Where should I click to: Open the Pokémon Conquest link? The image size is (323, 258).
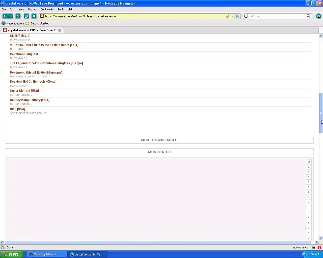pyautogui.click(x=24, y=54)
